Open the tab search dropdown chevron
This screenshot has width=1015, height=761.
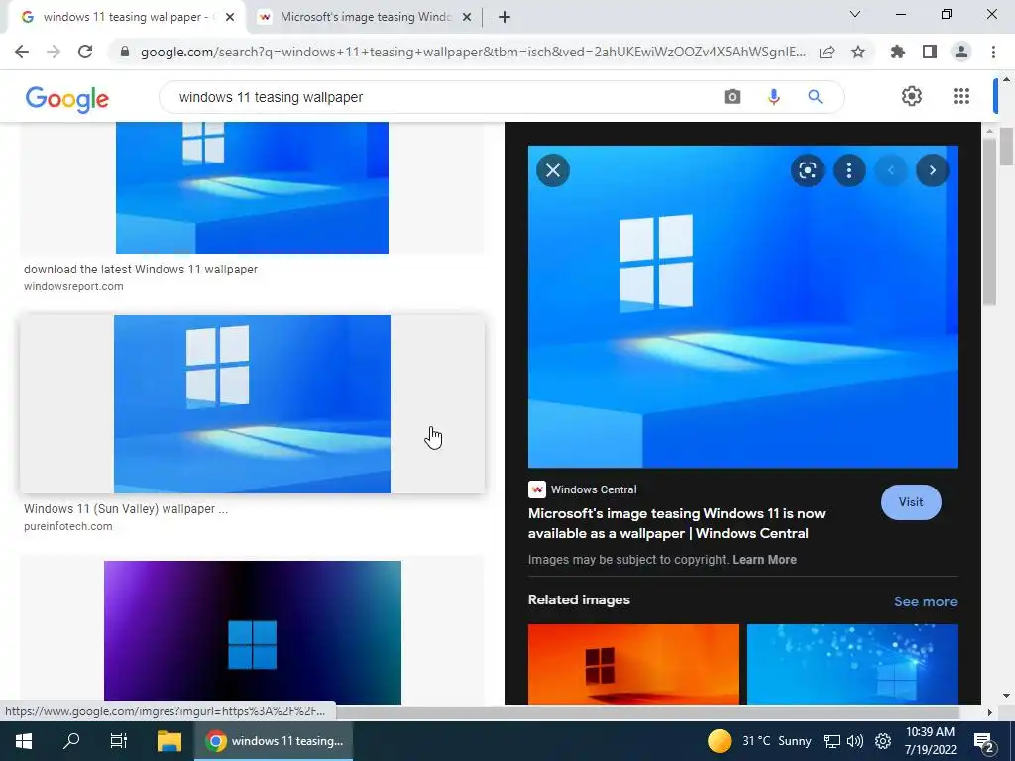[855, 14]
